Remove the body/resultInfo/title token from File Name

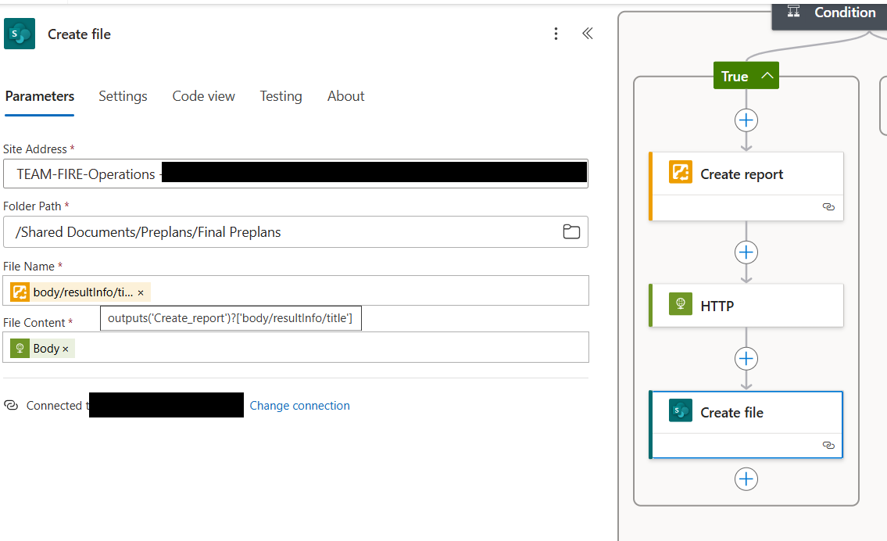[140, 292]
